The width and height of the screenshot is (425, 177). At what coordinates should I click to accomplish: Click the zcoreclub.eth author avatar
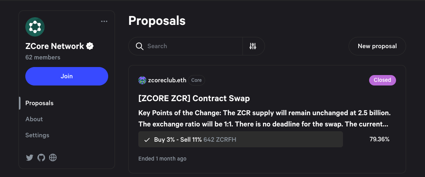(x=142, y=80)
